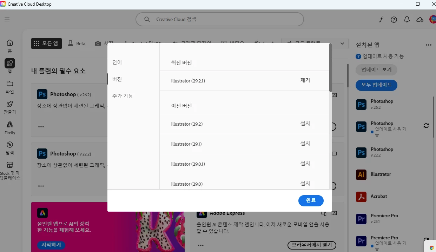Expand the 모든 플랫폼 dropdown arrow
Viewport: 436px width, 252px height.
[342, 44]
